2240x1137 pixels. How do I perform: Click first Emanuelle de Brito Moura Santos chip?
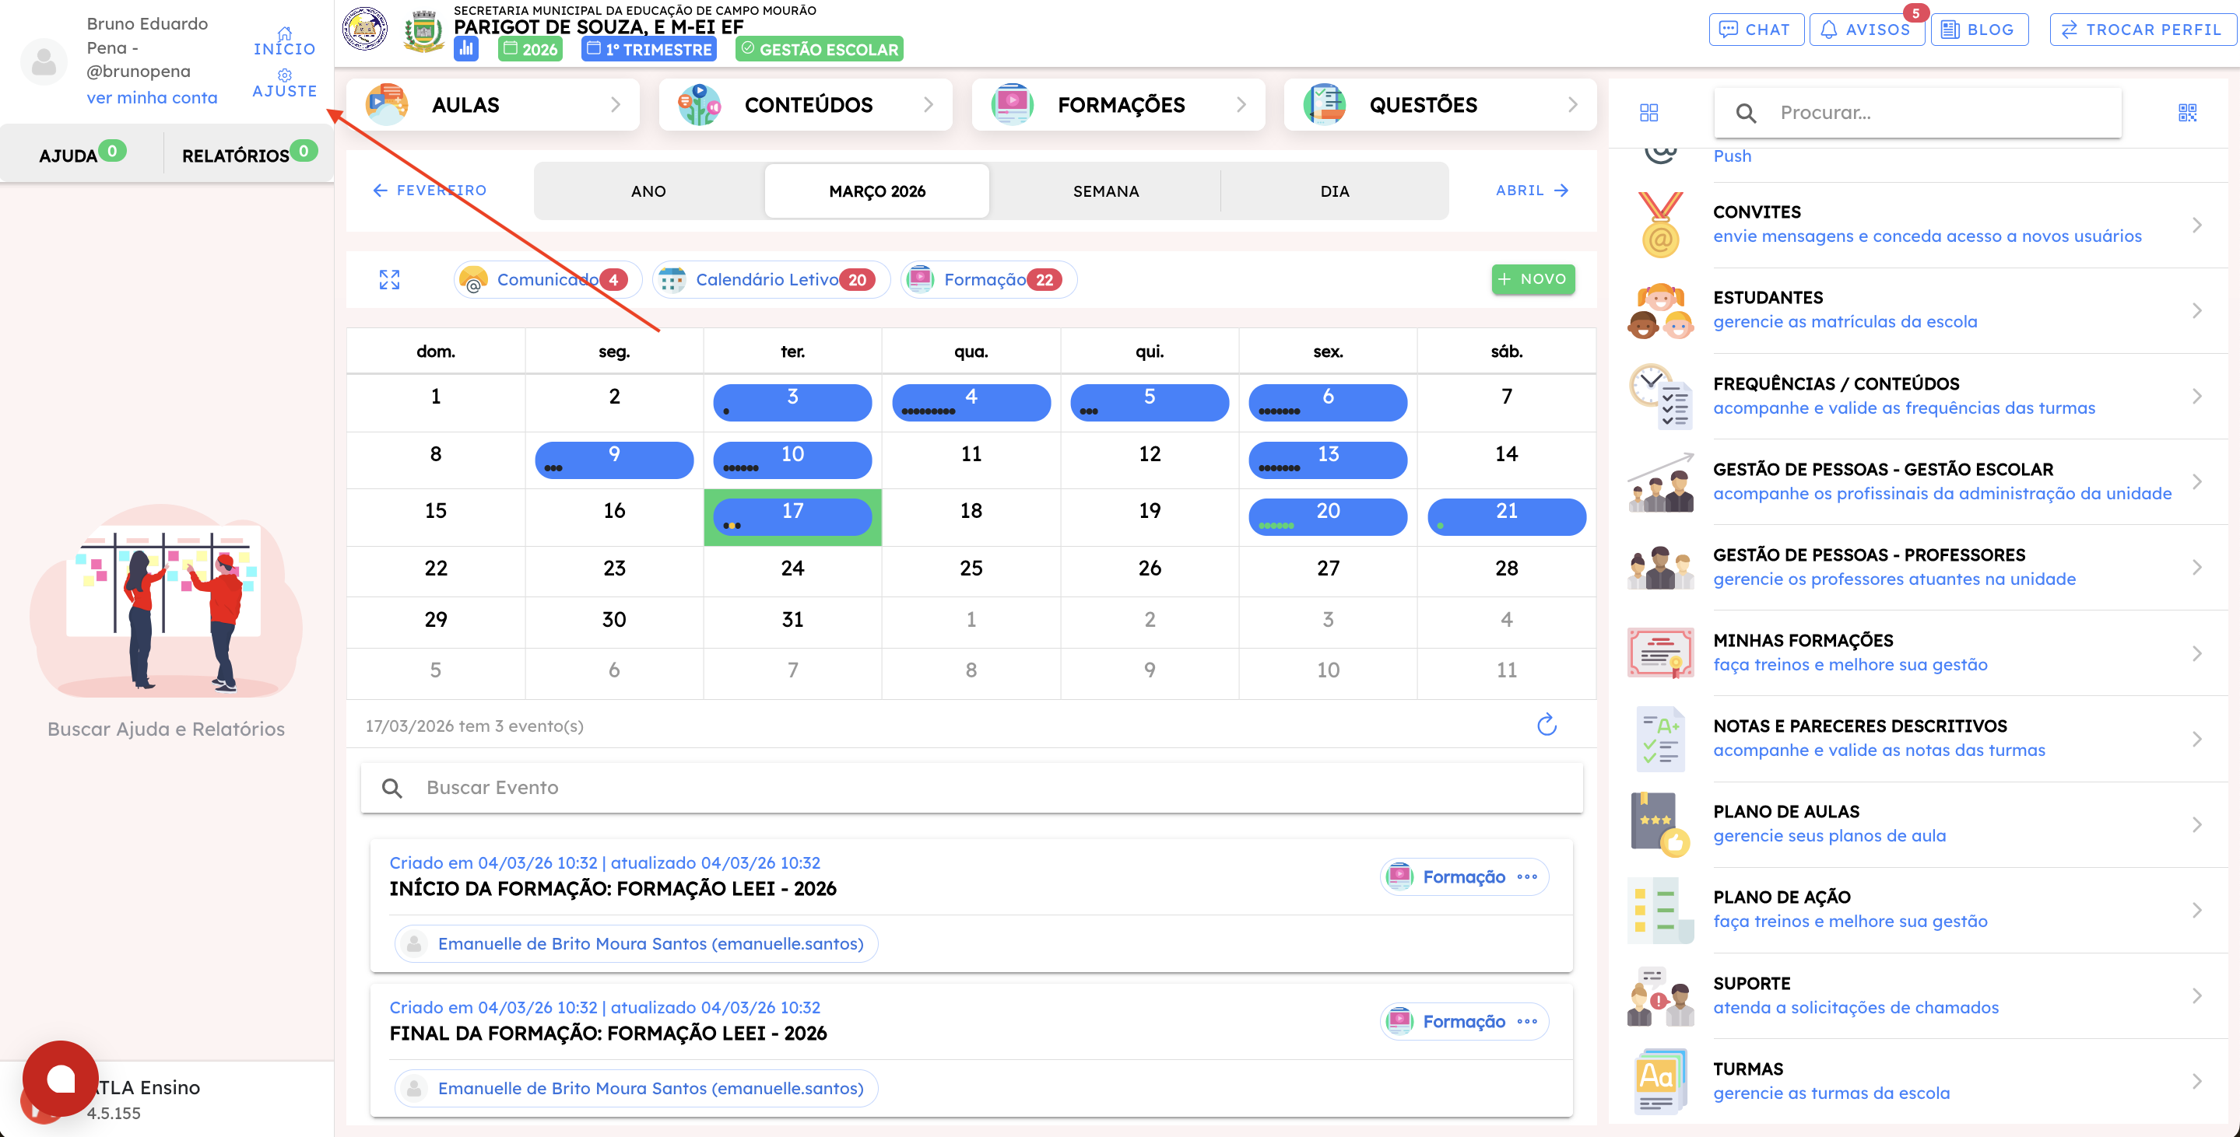pyautogui.click(x=637, y=943)
